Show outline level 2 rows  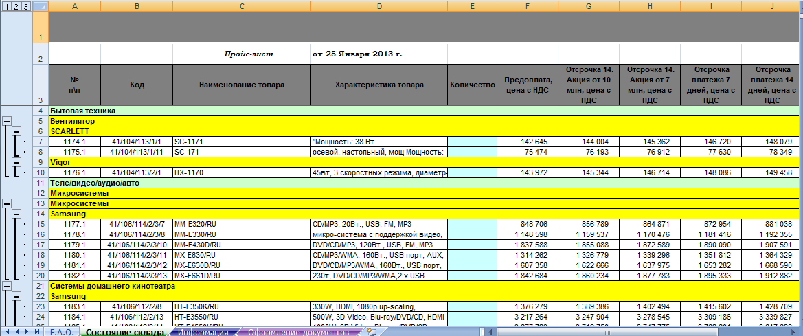[x=15, y=6]
